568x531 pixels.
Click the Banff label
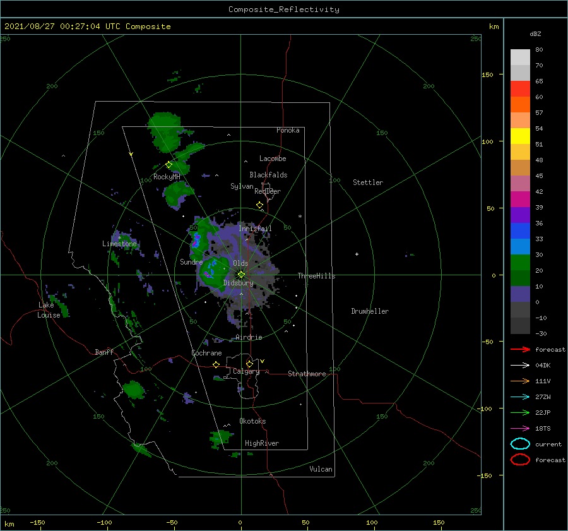coord(104,352)
